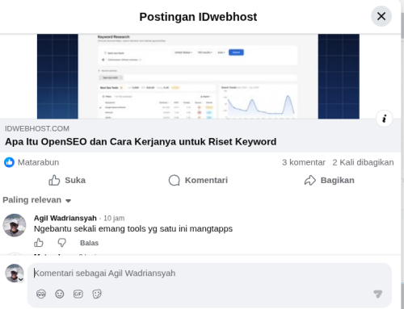Viewport: 404px width, 309px height.
Task: Share the post with Bagikan
Action: tap(329, 180)
